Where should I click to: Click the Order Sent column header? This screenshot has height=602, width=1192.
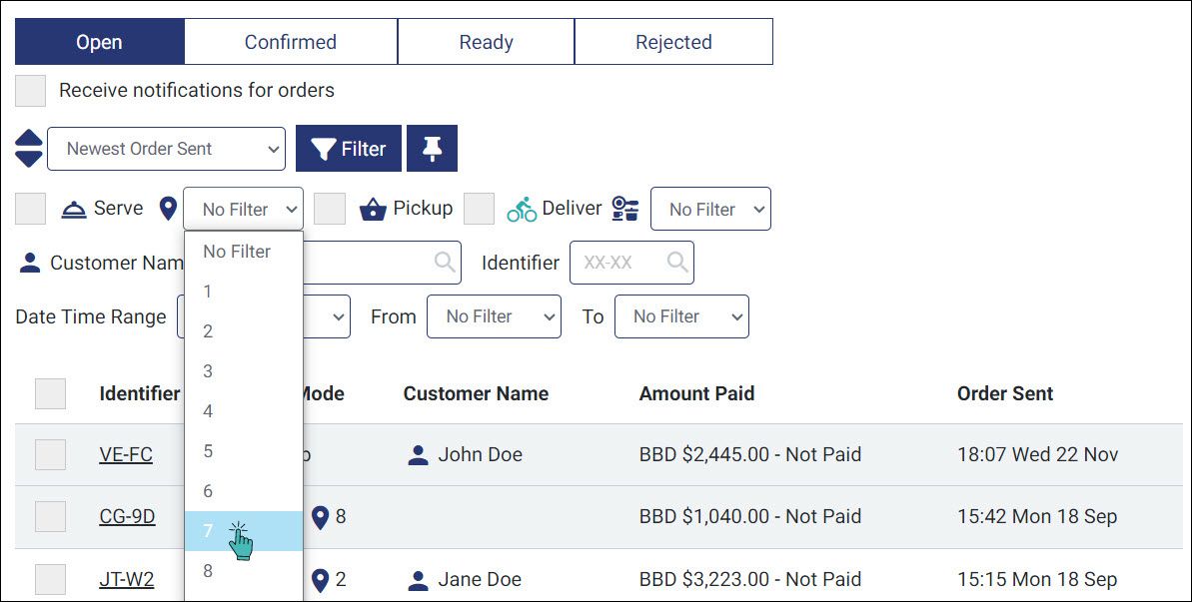click(x=1005, y=394)
